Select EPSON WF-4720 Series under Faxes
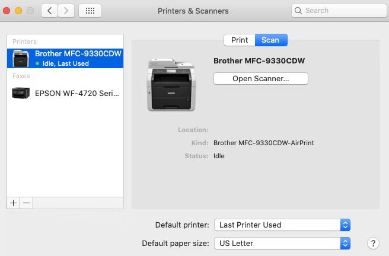389x256 pixels. point(65,93)
